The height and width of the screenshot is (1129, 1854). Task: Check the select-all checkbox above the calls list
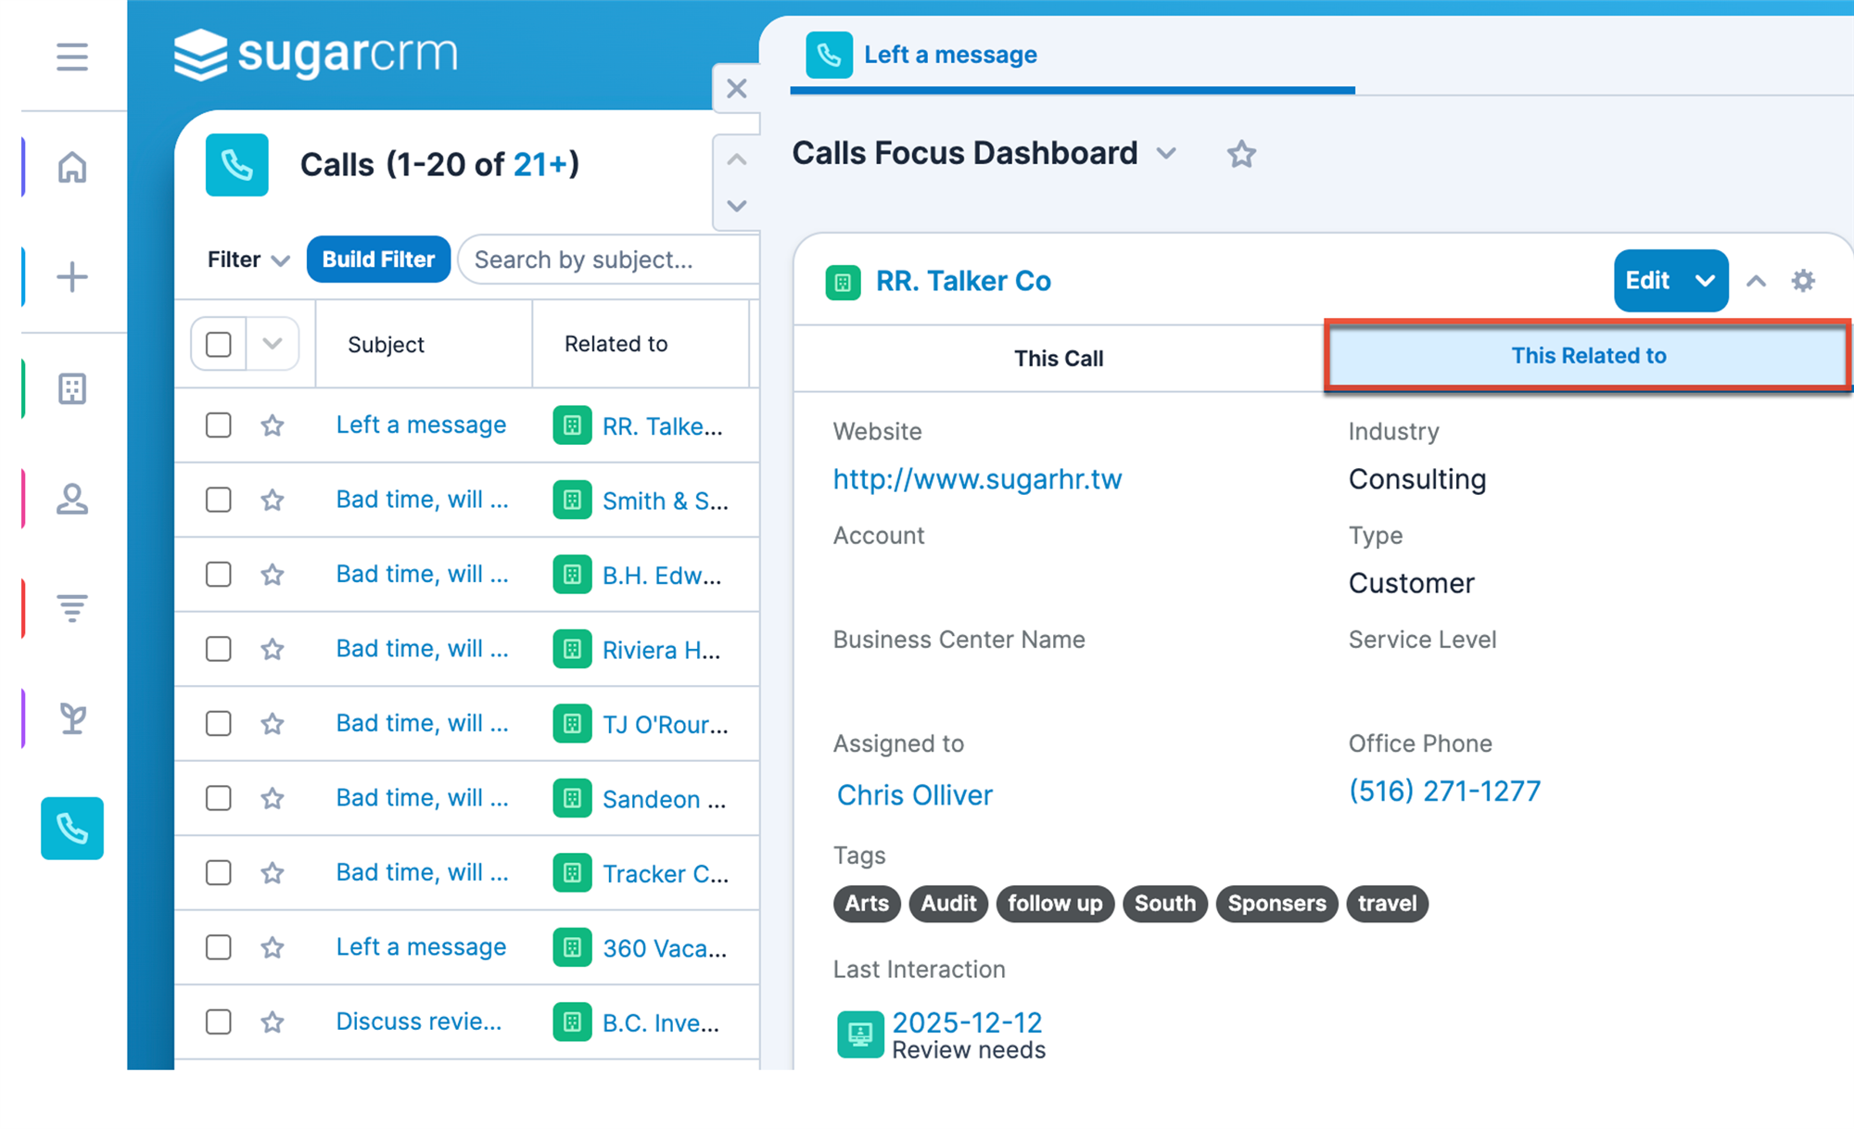[218, 343]
